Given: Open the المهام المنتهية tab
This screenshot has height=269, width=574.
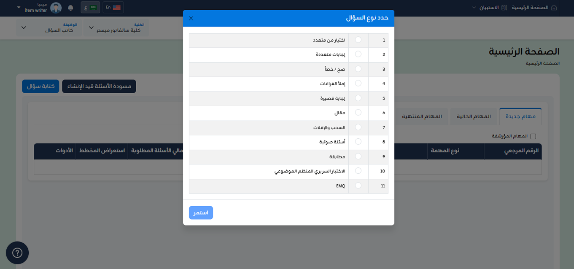Looking at the screenshot, I should click(422, 116).
